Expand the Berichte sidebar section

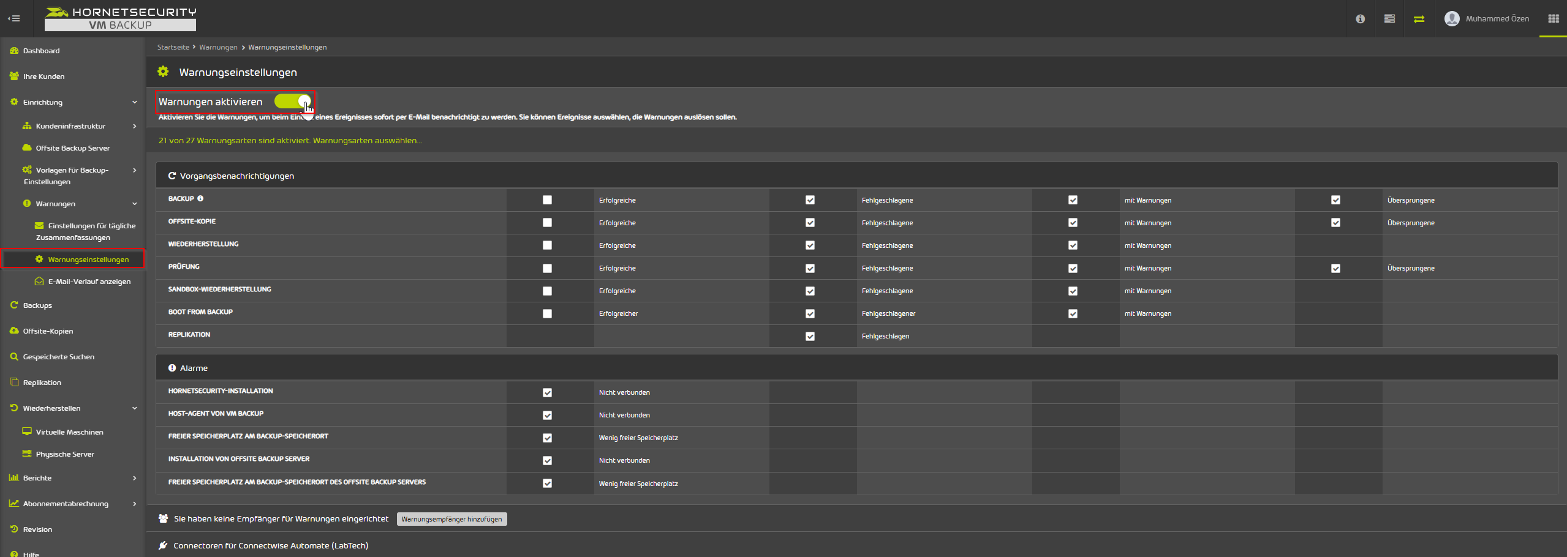pyautogui.click(x=134, y=478)
